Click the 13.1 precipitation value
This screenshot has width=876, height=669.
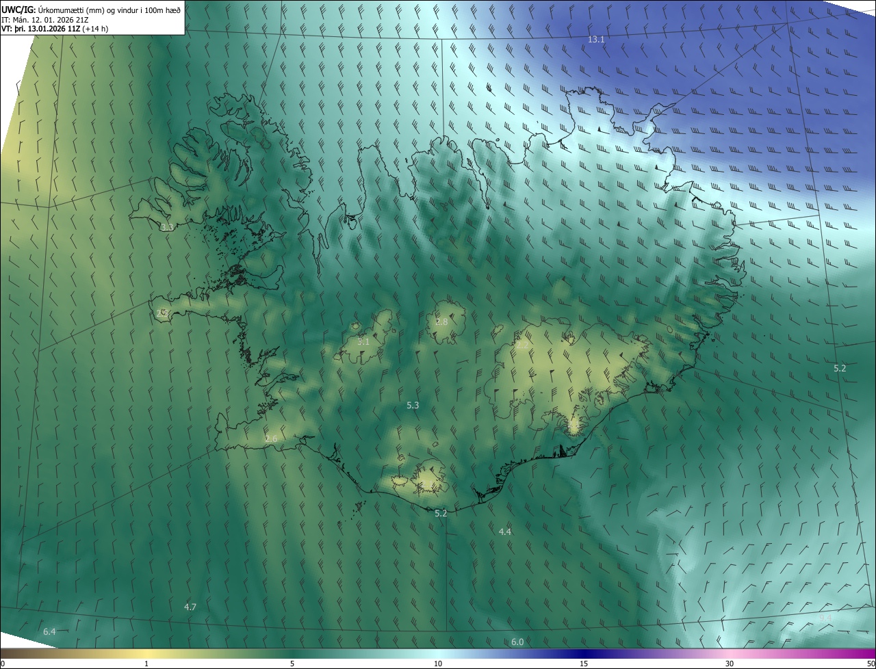(596, 40)
